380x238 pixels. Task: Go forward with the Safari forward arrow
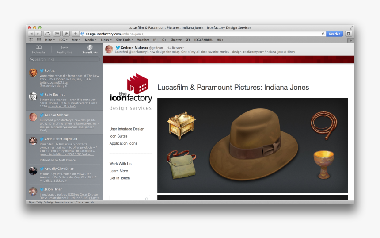pyautogui.click(x=38, y=34)
